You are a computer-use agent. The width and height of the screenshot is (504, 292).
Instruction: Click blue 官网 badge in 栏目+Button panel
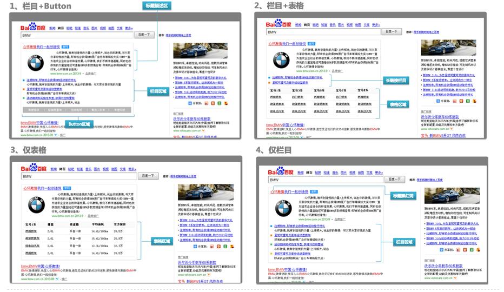tap(65, 47)
